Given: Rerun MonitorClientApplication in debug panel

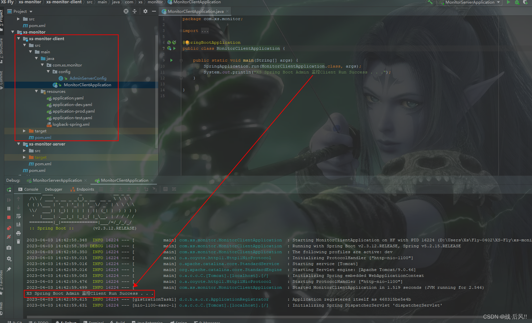Looking at the screenshot, I should pyautogui.click(x=9, y=189).
